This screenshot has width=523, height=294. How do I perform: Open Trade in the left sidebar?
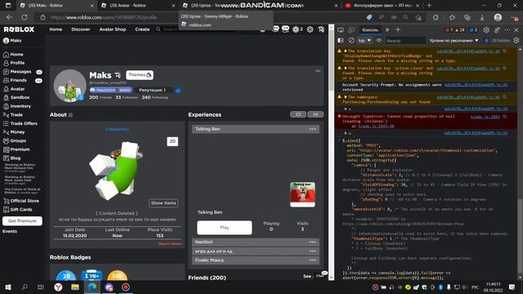pyautogui.click(x=13, y=114)
